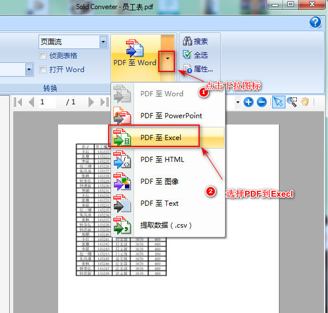The height and width of the screenshot is (313, 328).
Task: Open the help question mark icon
Action: (x=315, y=22)
